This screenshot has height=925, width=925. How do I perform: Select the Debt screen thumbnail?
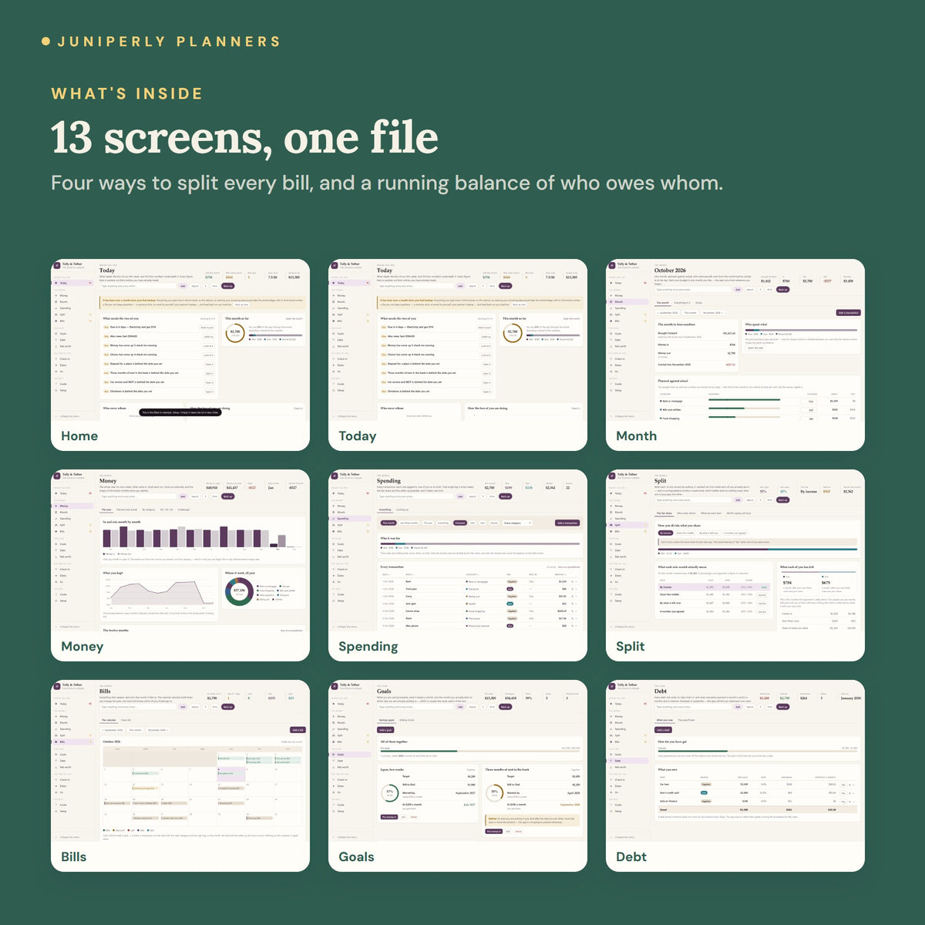[x=735, y=775]
